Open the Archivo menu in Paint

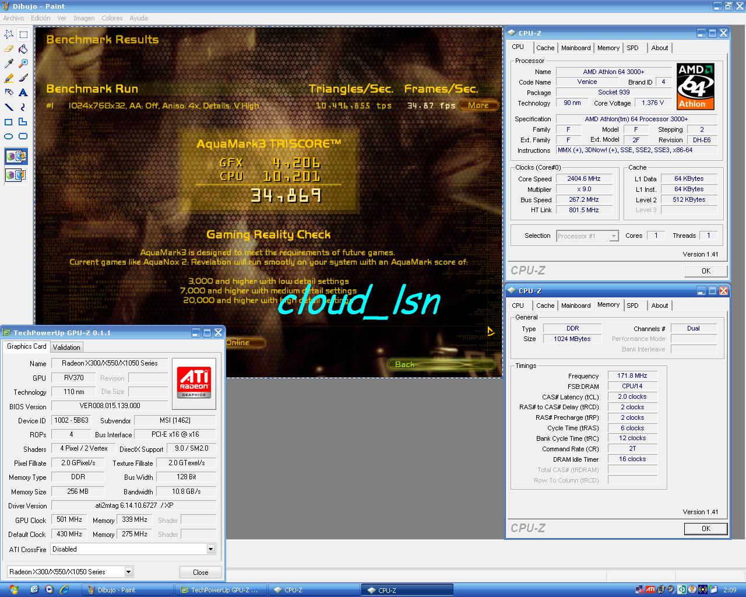pyautogui.click(x=13, y=18)
